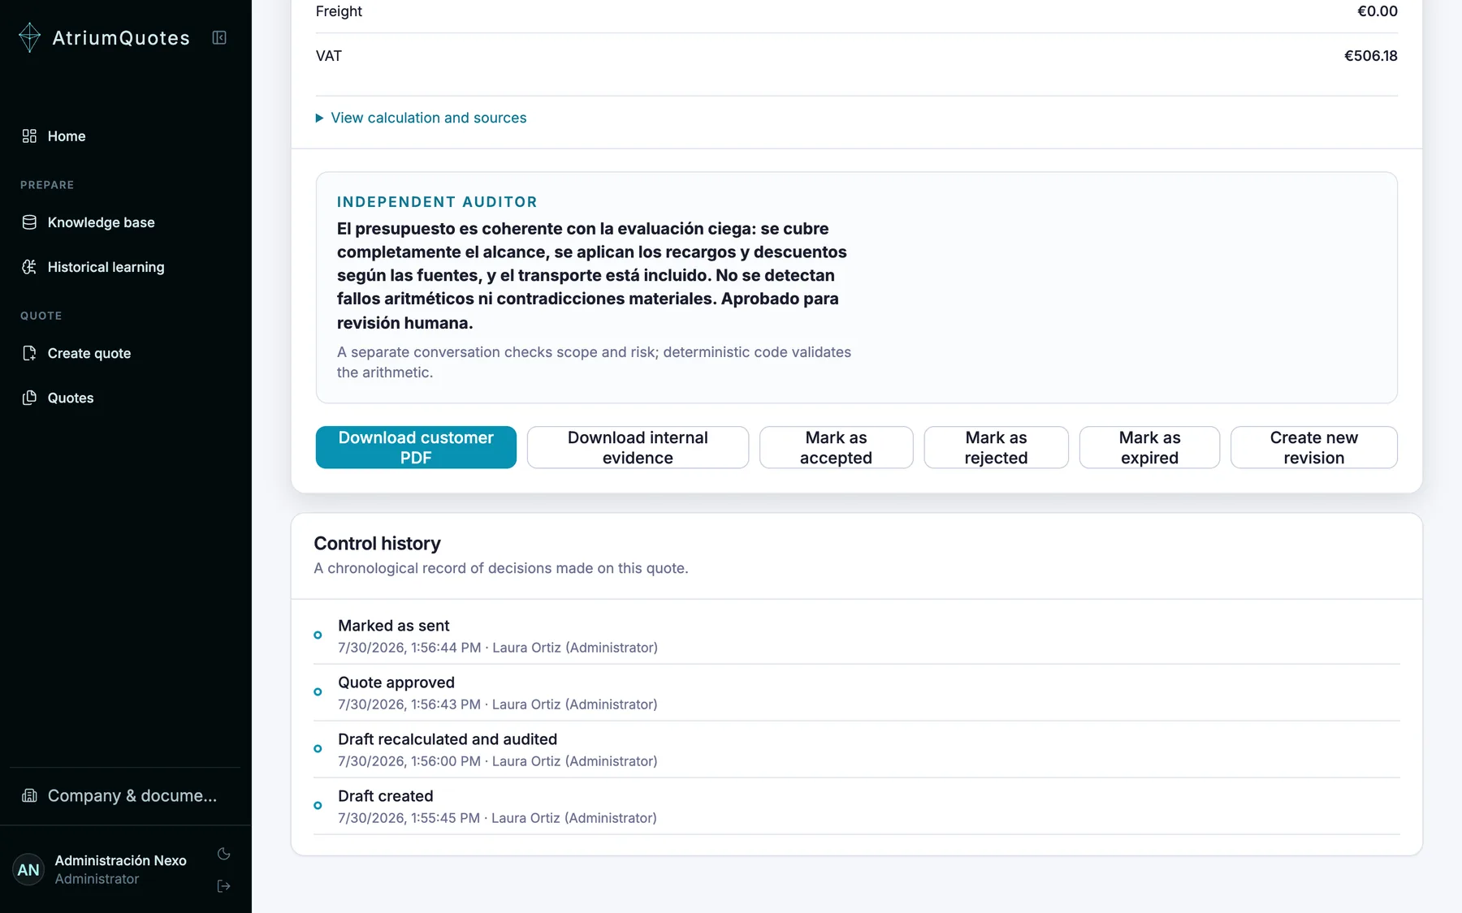This screenshot has width=1462, height=913.
Task: Click the 7/30/2026, 1:55:45 PM timestamp
Action: tap(409, 818)
